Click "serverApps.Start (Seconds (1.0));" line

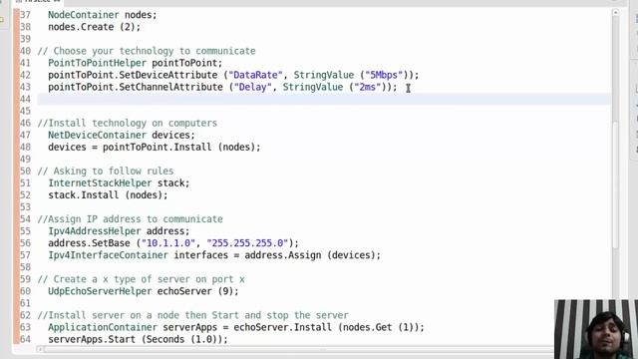(138, 339)
